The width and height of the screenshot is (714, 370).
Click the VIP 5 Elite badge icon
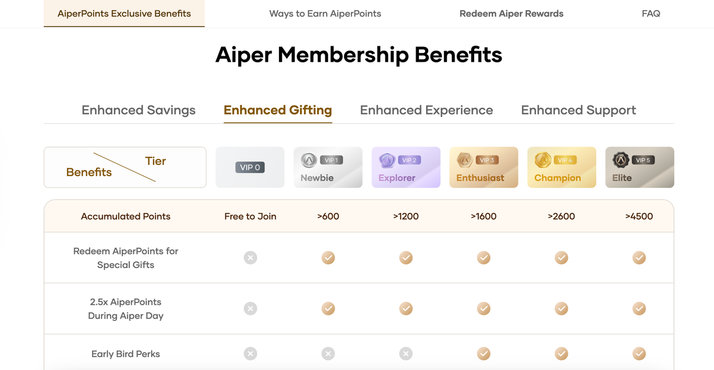pos(621,160)
